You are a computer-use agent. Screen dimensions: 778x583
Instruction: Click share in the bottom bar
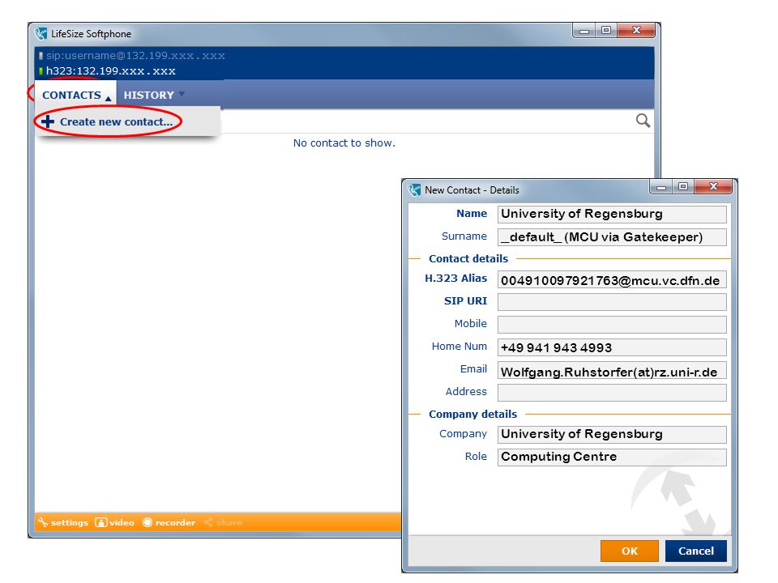(x=224, y=522)
